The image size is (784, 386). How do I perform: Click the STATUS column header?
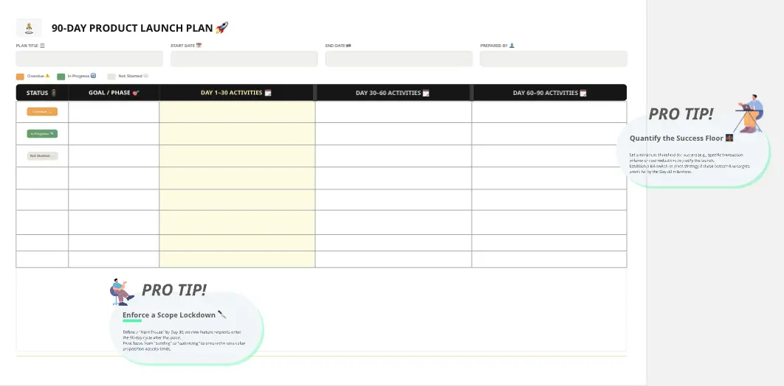[42, 93]
